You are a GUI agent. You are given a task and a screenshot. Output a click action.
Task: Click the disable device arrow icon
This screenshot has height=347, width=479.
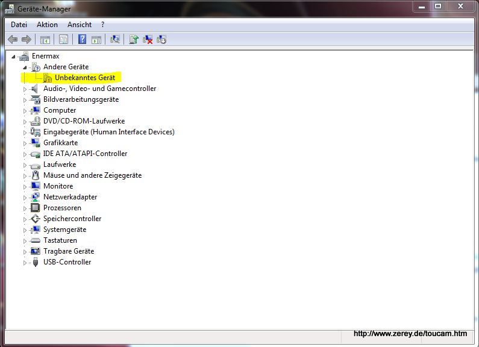[x=161, y=39]
